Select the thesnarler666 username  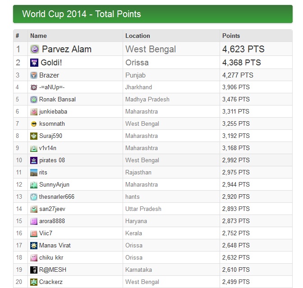coord(57,197)
